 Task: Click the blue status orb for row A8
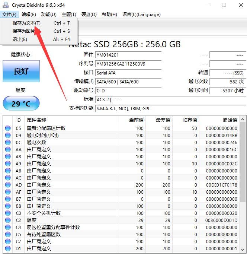pyautogui.click(x=8, y=156)
